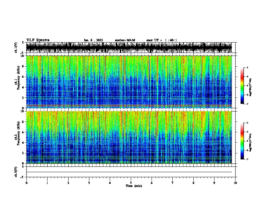Image resolution: width=265 pixels, height=205 pixels.
Task: Click the ch.2 spectrogram color bar
Action: [242, 141]
